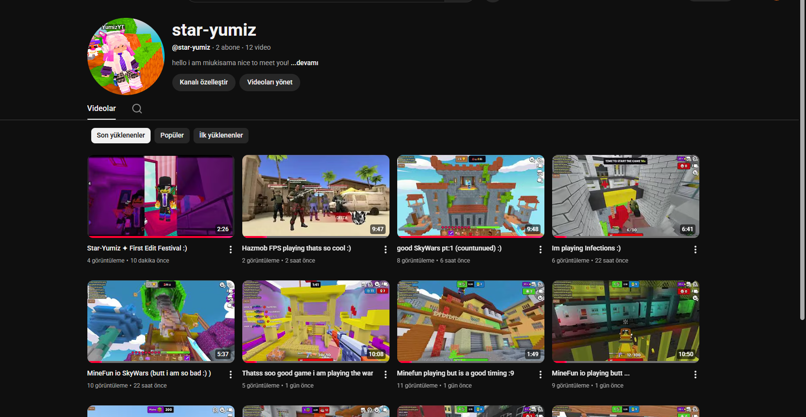The height and width of the screenshot is (417, 806).
Task: Click the page vertical scrollbar
Action: click(x=802, y=159)
